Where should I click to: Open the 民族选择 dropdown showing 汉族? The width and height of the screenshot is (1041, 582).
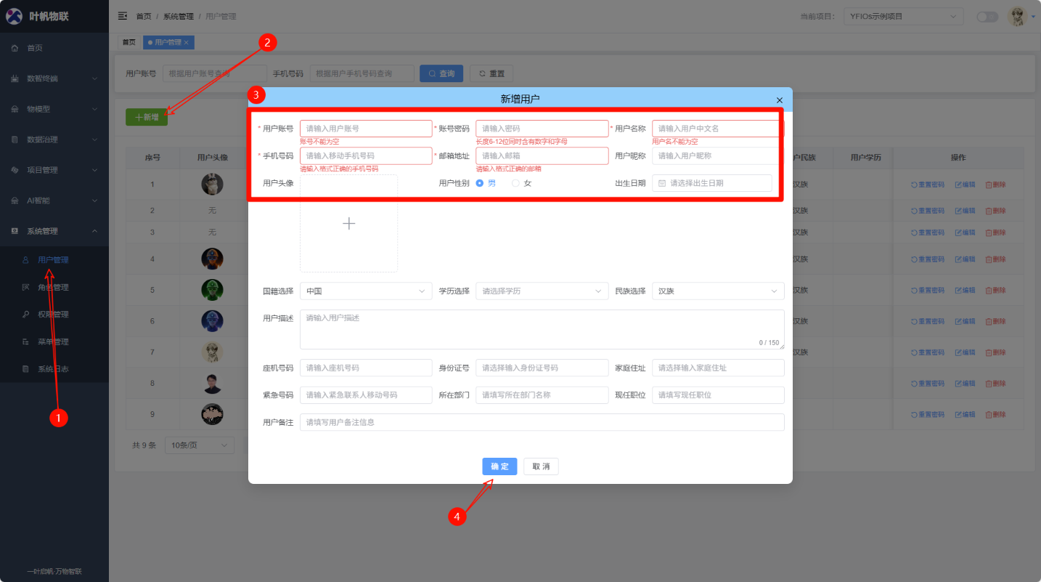click(717, 291)
